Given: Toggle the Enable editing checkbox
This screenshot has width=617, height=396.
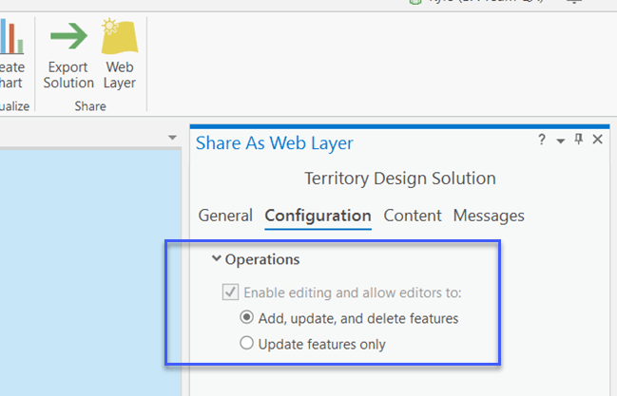Looking at the screenshot, I should pyautogui.click(x=229, y=293).
